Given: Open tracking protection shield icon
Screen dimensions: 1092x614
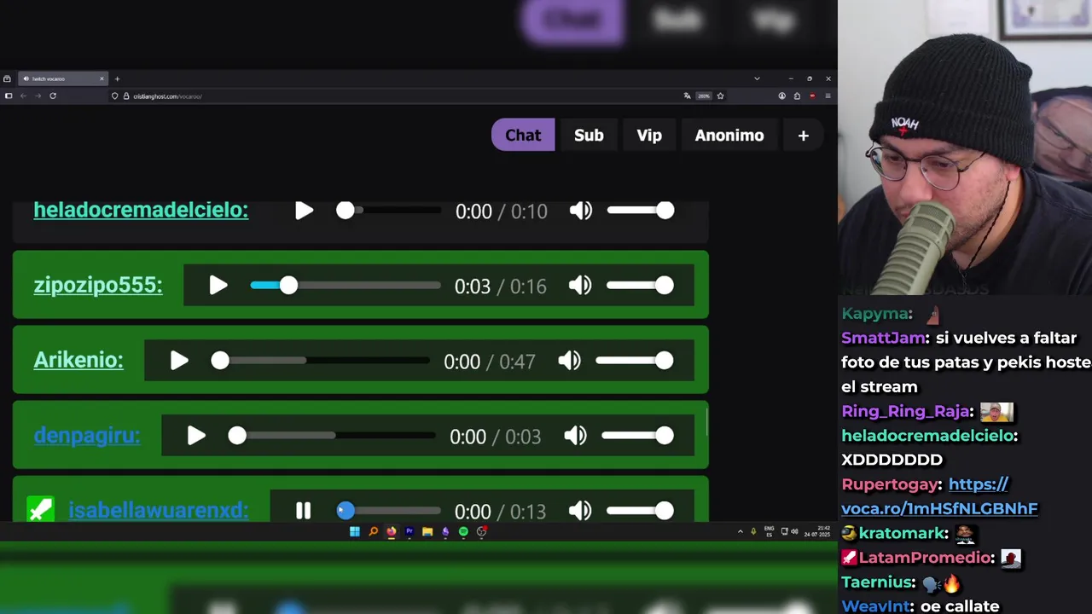Looking at the screenshot, I should [x=115, y=96].
